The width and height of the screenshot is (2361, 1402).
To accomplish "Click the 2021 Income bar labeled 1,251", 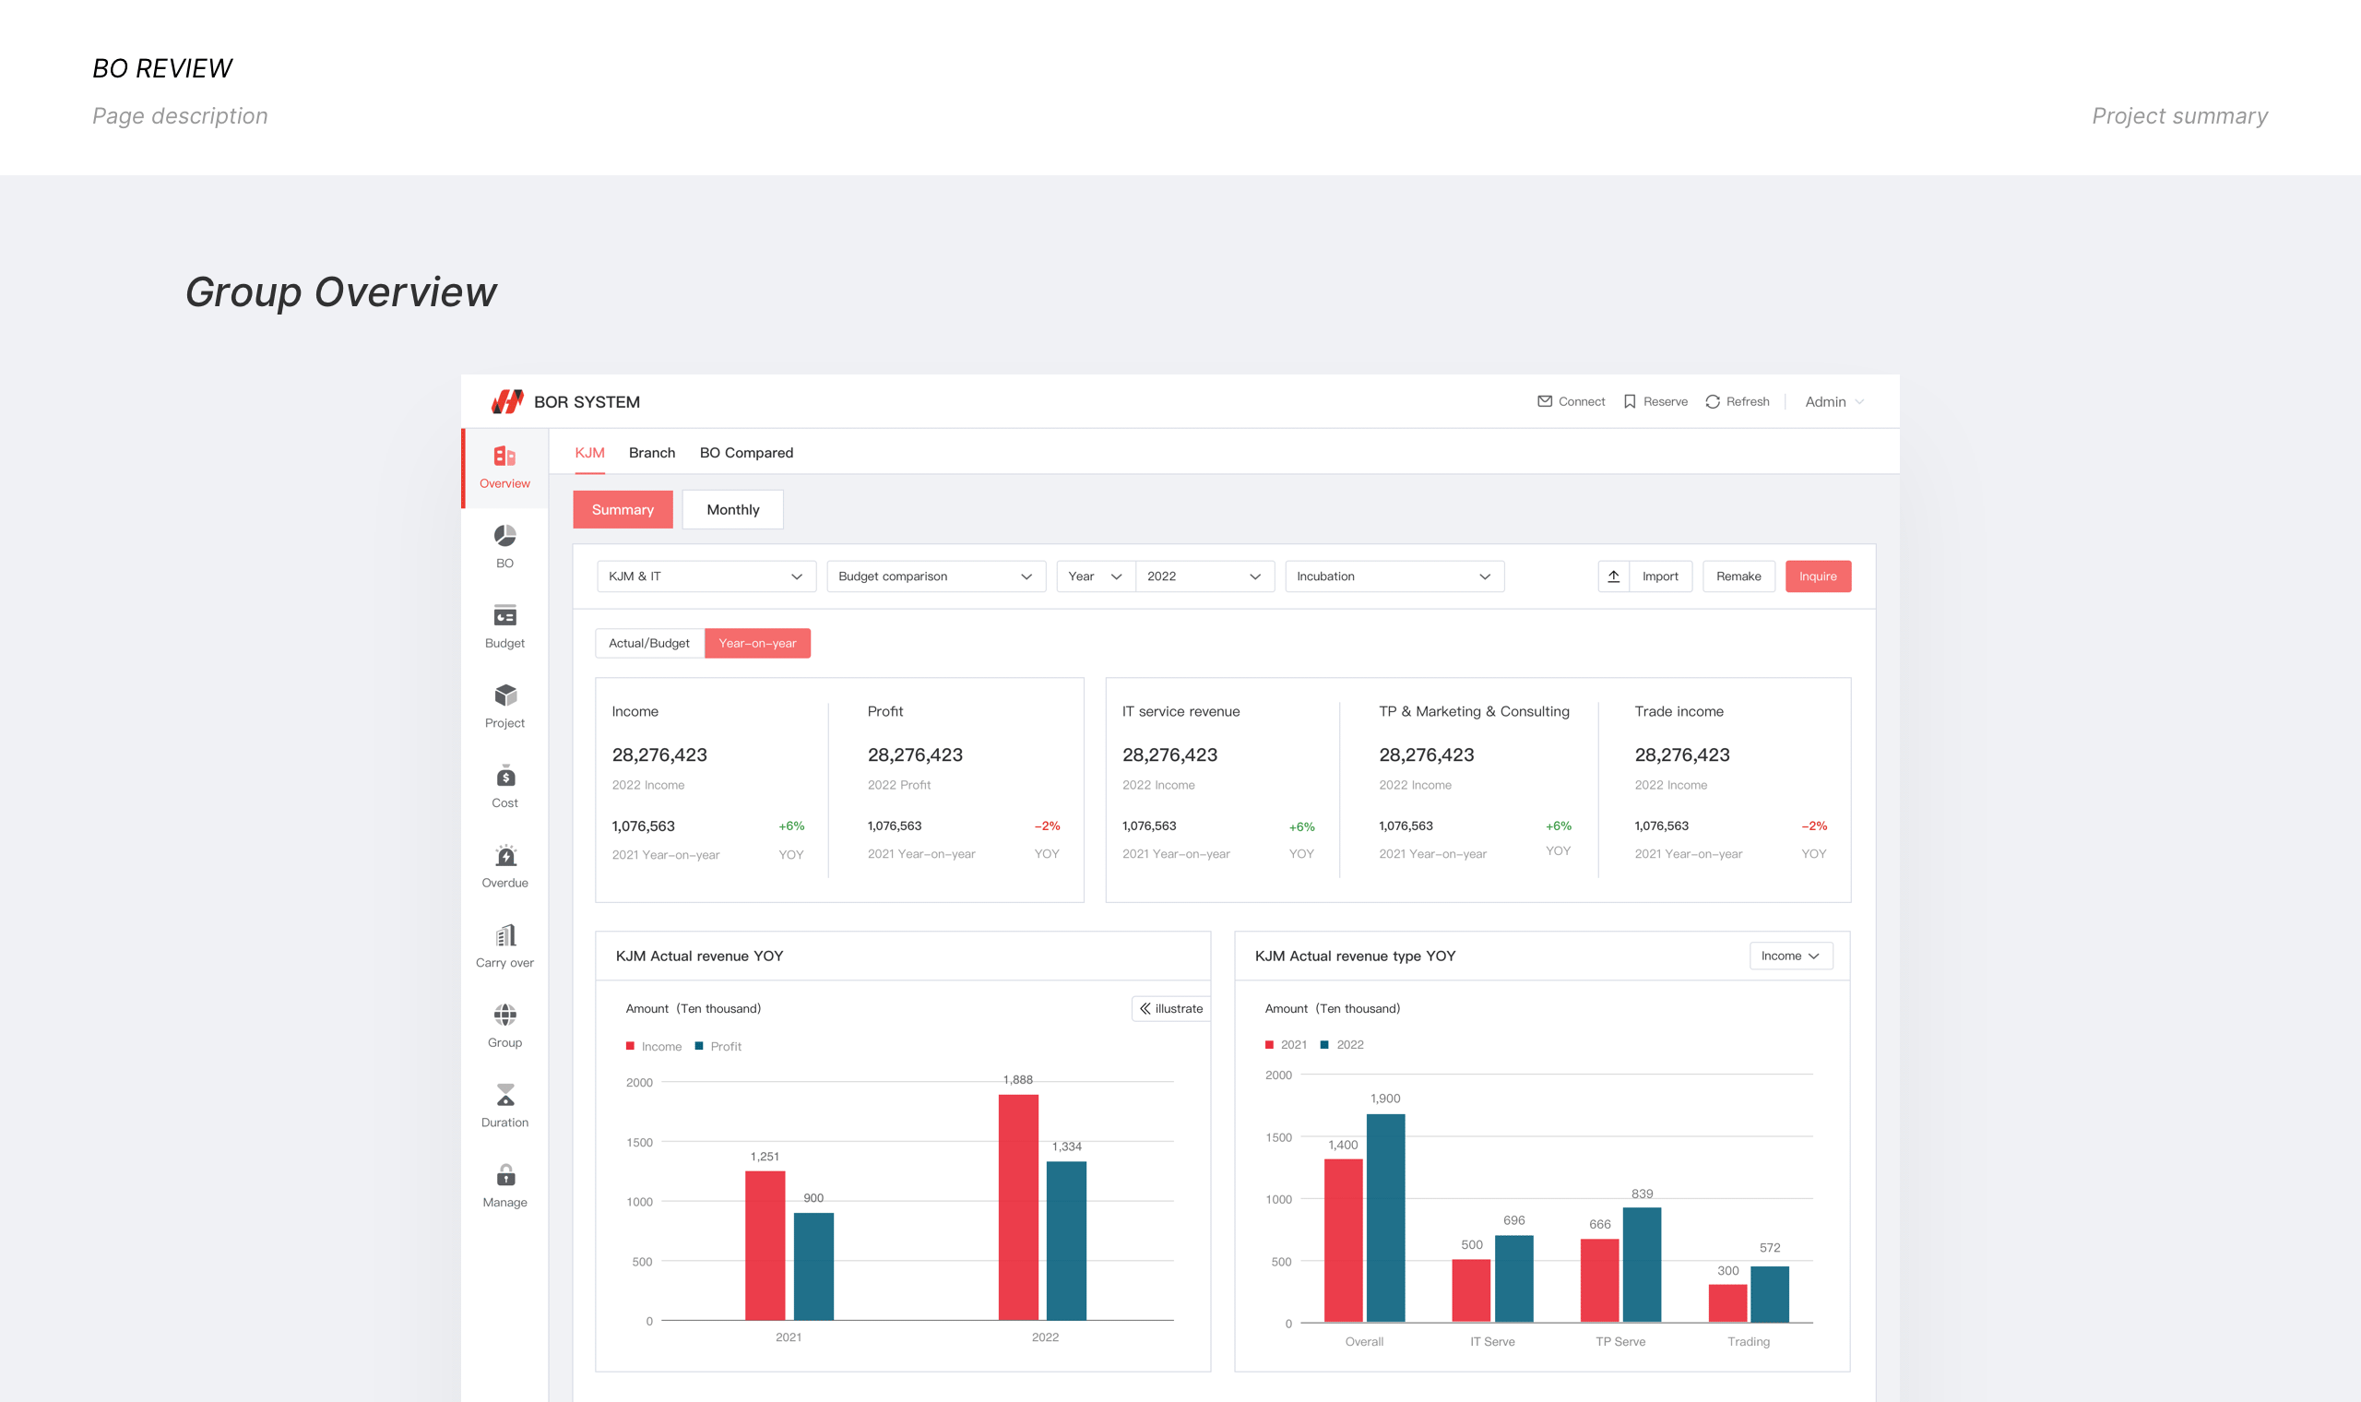I will pos(765,1246).
